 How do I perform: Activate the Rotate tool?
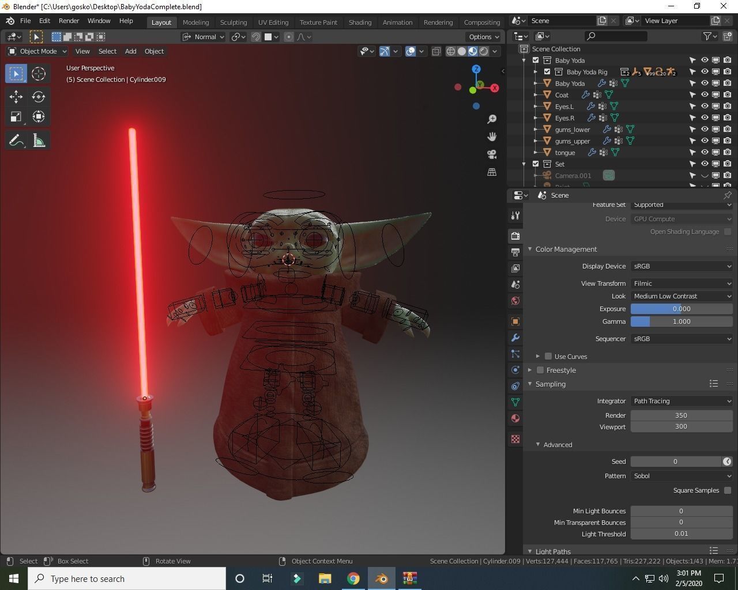click(x=38, y=97)
